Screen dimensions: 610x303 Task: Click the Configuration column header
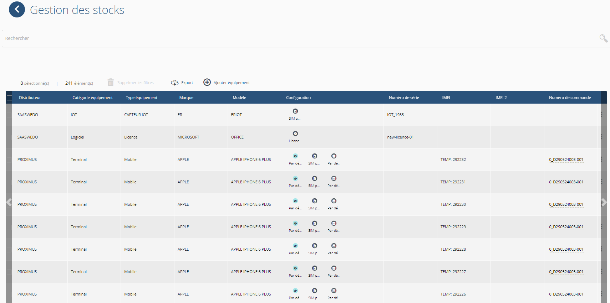298,98
